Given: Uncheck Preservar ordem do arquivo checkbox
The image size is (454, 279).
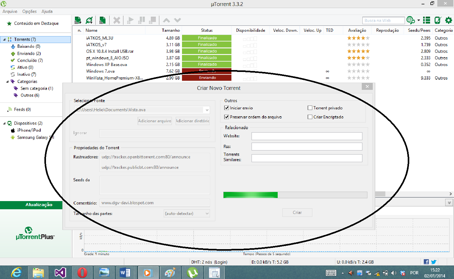Looking at the screenshot, I should pos(226,117).
